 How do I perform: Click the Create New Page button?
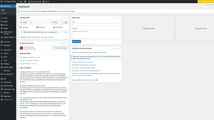(x=60, y=48)
